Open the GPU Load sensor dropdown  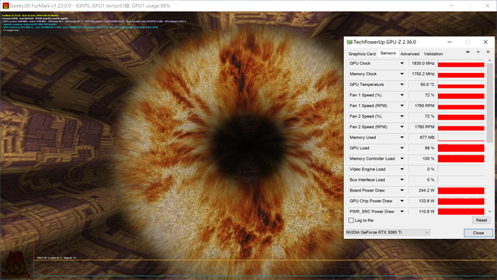[402, 148]
